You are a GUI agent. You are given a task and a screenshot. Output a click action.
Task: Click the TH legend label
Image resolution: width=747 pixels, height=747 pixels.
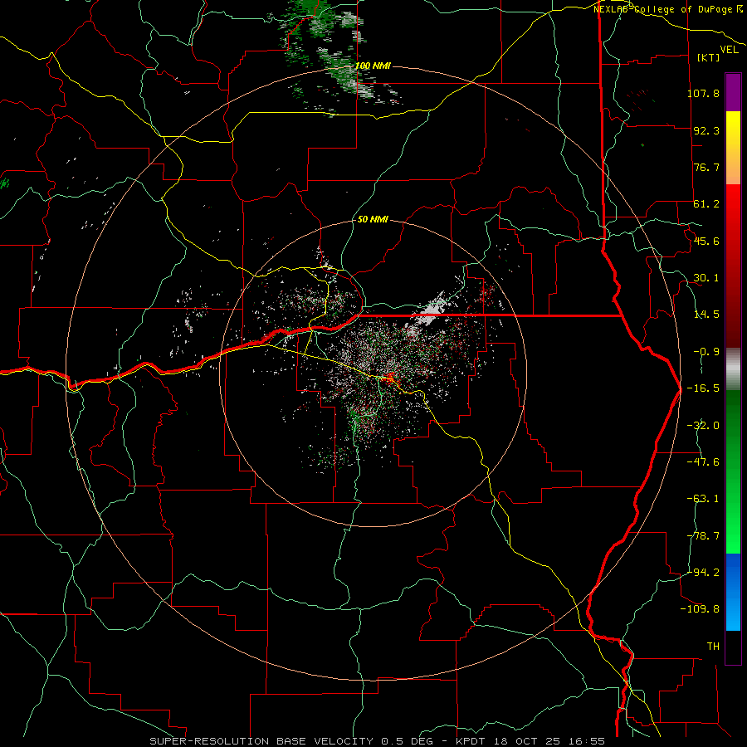[713, 647]
